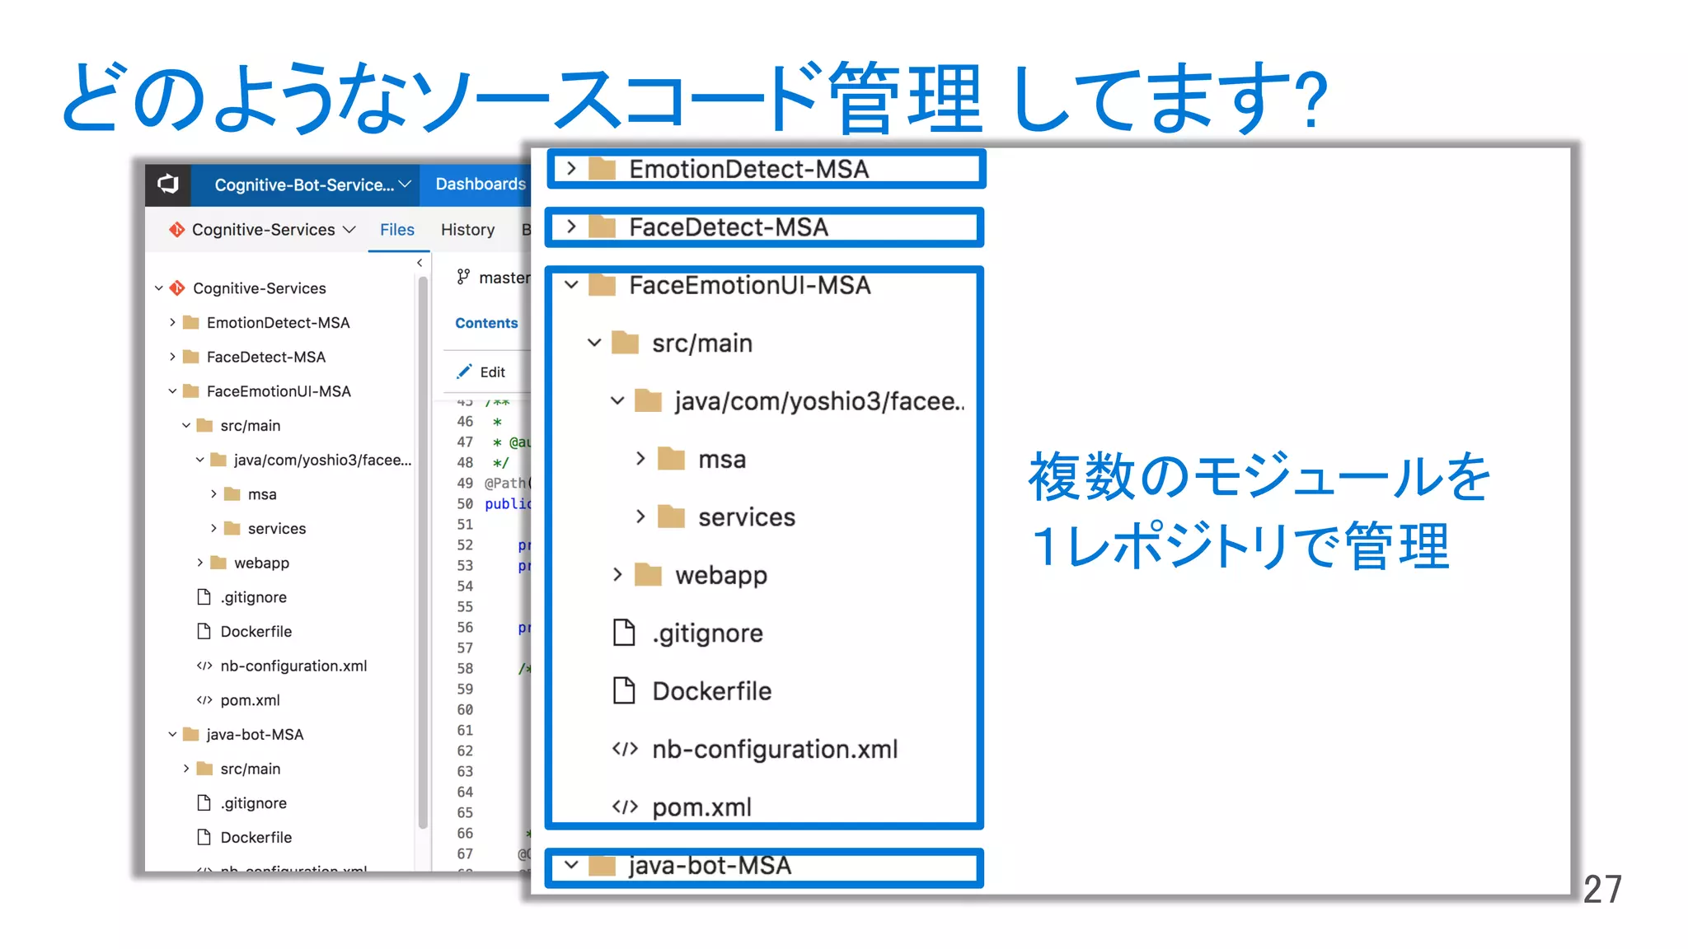
Task: Collapse java-bot-MSA folder in left tree
Action: (172, 734)
